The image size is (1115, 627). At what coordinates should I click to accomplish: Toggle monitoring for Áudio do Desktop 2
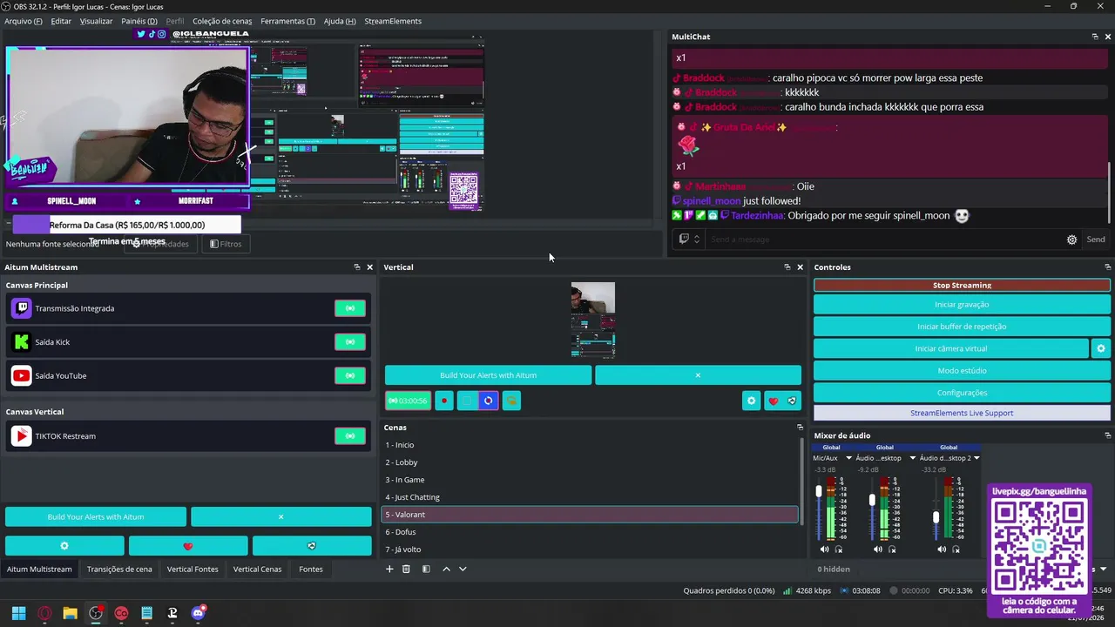(956, 549)
